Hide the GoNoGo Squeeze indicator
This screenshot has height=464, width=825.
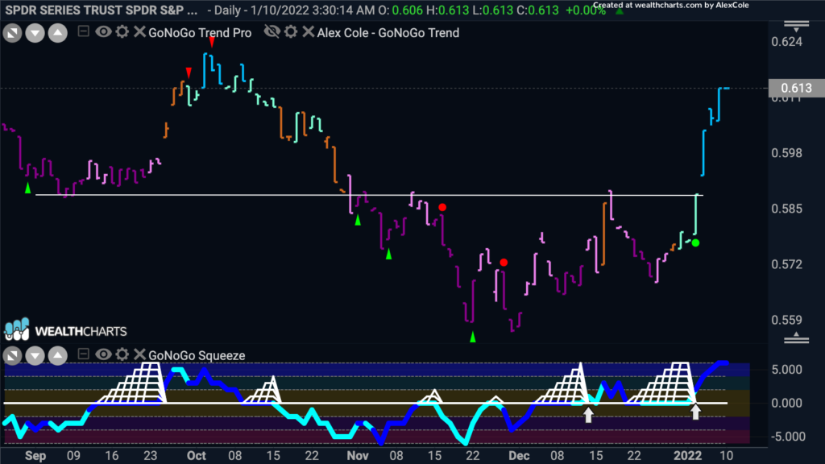tap(103, 354)
